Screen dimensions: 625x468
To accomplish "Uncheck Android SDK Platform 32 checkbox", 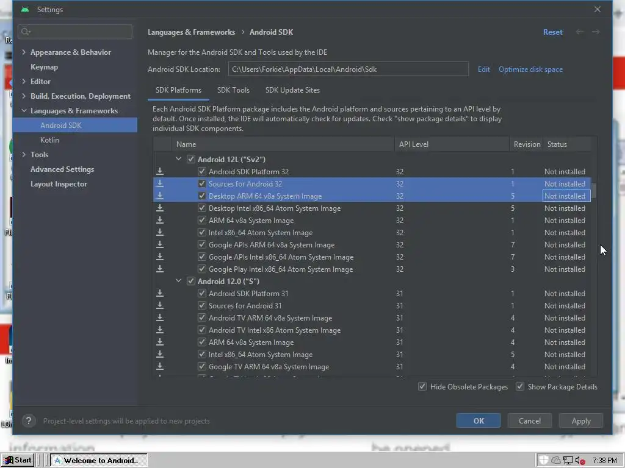I will pos(201,171).
